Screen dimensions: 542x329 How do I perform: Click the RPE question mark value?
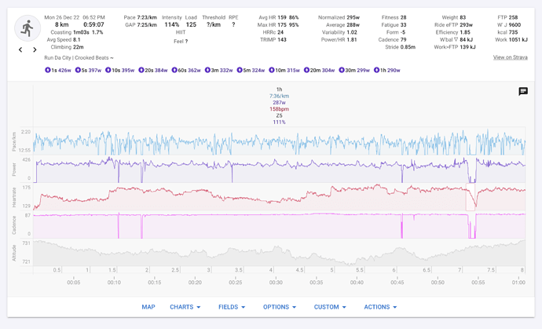coord(233,24)
